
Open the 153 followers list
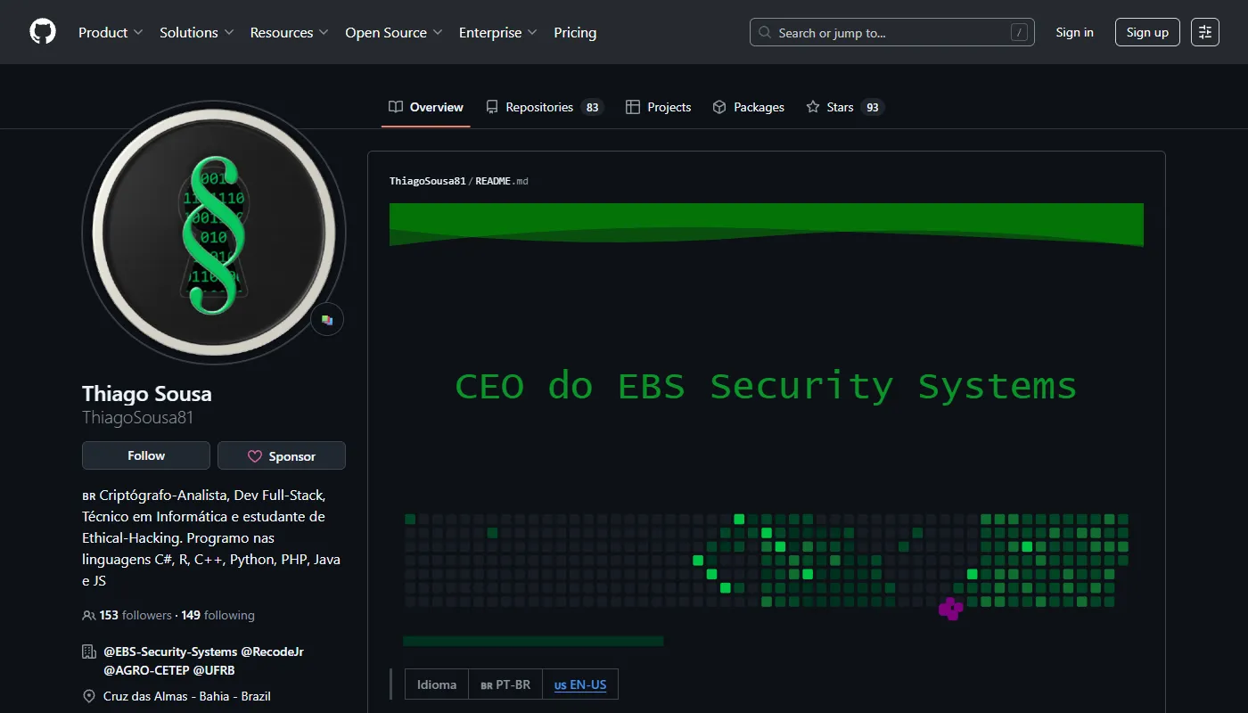(135, 615)
